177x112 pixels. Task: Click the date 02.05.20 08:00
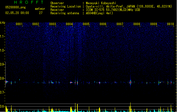17,13
